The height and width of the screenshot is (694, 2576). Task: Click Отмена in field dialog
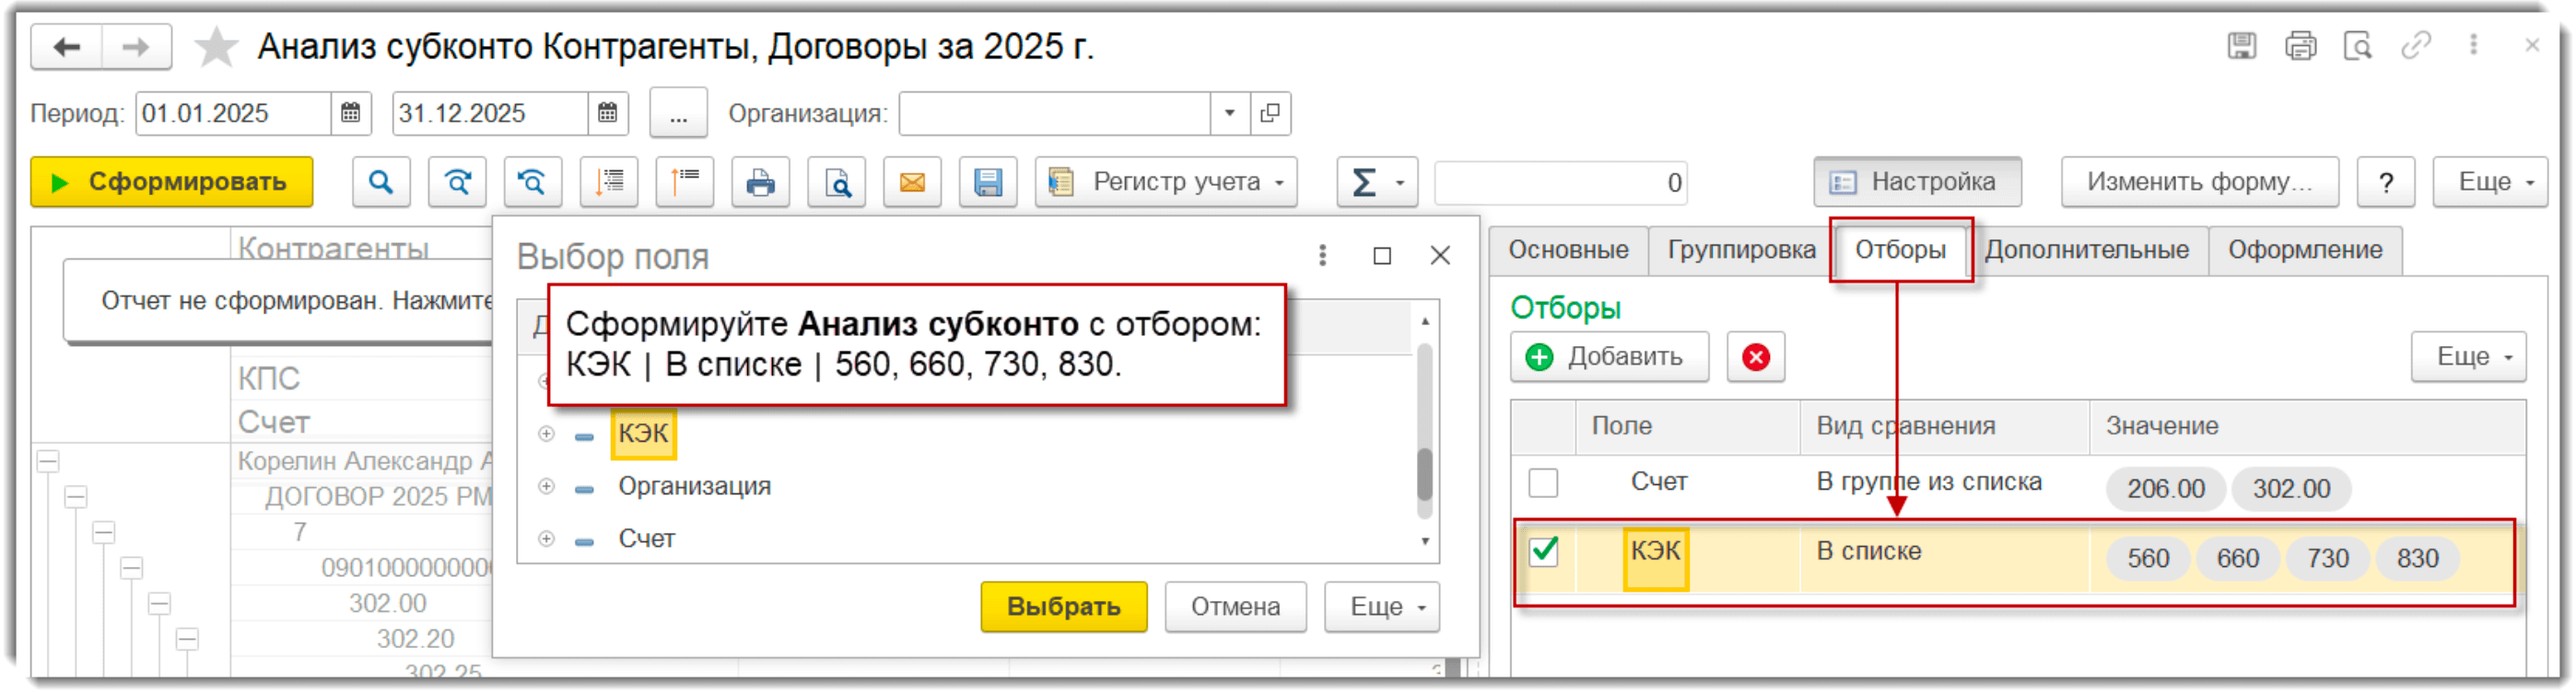1235,608
